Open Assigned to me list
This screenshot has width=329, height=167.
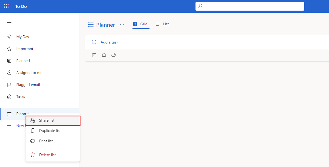point(39,73)
